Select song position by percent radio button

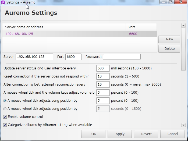(x=5, y=101)
